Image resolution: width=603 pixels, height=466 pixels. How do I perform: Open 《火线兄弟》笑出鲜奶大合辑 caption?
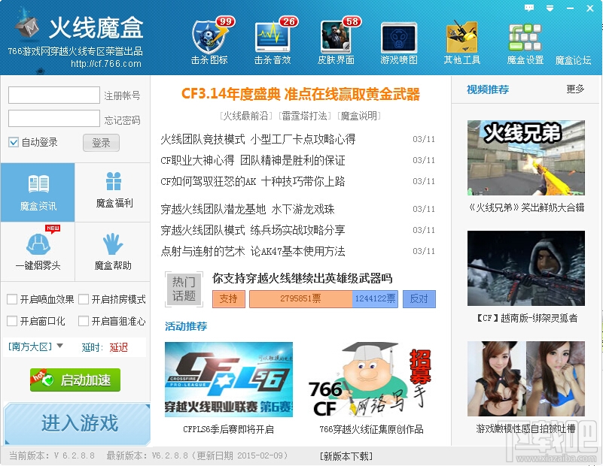(526, 207)
